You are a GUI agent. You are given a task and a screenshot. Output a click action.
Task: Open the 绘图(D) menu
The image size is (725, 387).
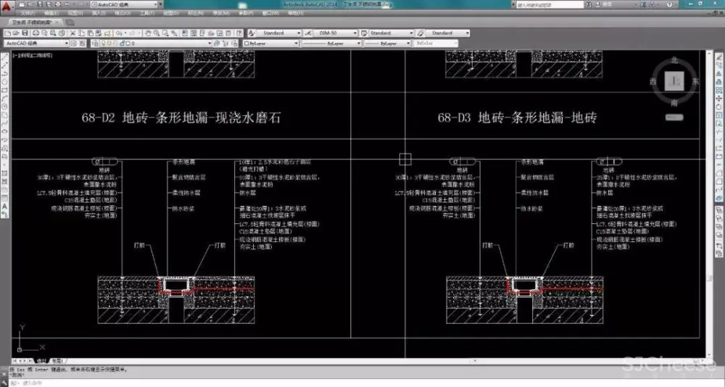coord(171,13)
